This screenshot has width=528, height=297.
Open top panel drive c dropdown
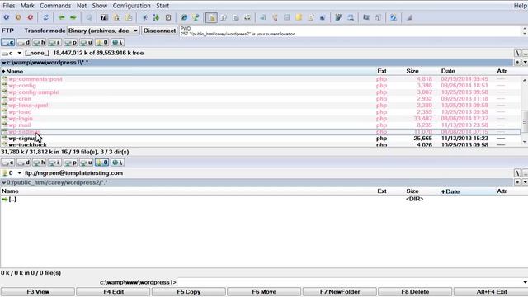tap(19, 53)
